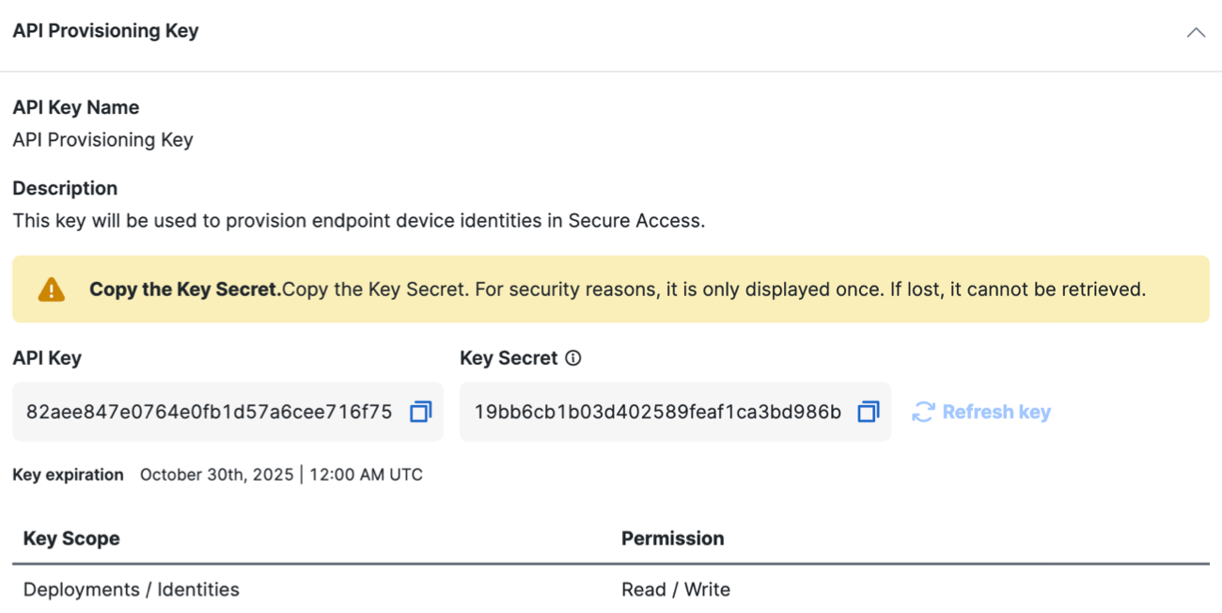Click the description sentence about Secure Access
Screen dimensions: 1222x613
(359, 221)
